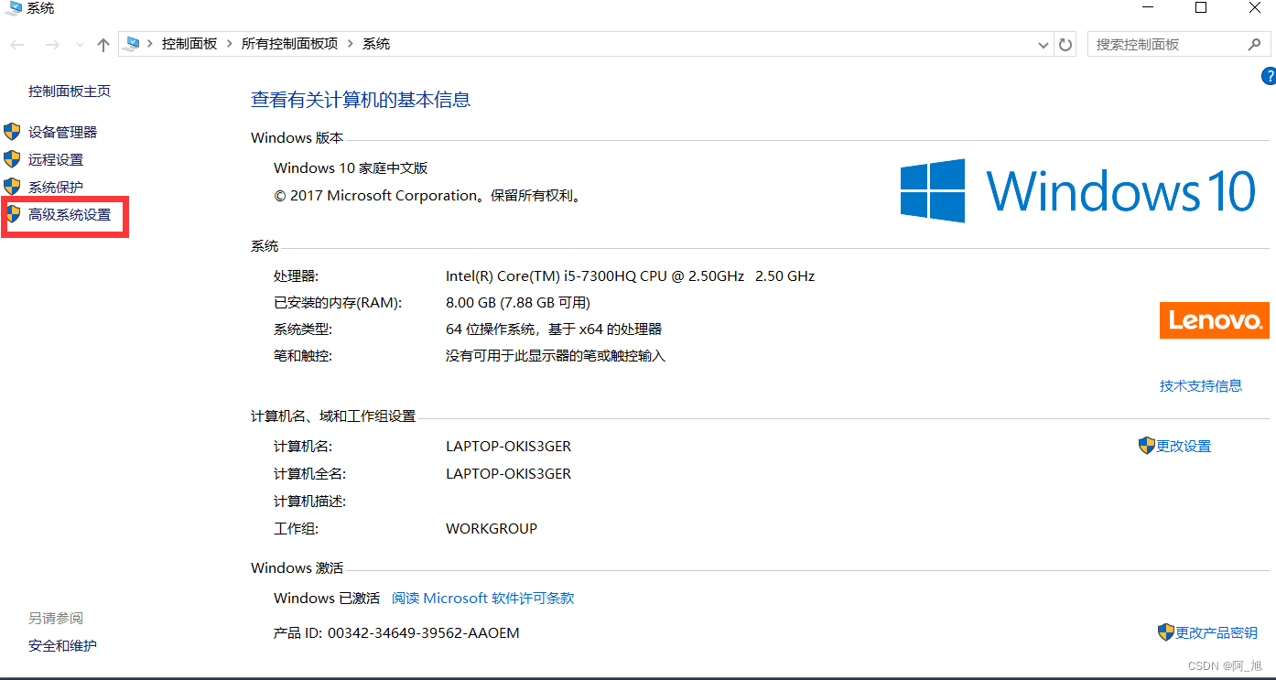The height and width of the screenshot is (680, 1276).
Task: Expand the chevron after 控制面板 breadcrumb
Action: point(230,44)
